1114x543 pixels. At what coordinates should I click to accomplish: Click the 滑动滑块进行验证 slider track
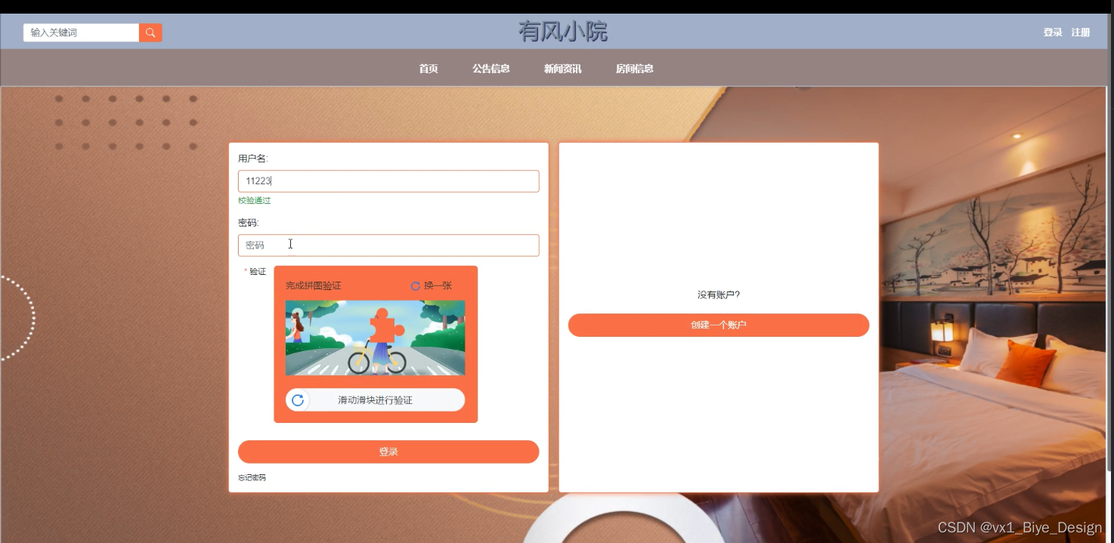pyautogui.click(x=375, y=400)
